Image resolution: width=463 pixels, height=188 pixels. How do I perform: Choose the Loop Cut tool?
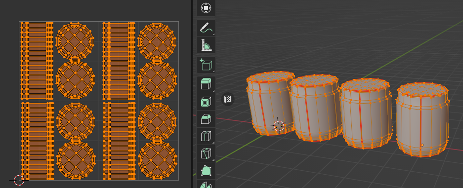pyautogui.click(x=206, y=136)
